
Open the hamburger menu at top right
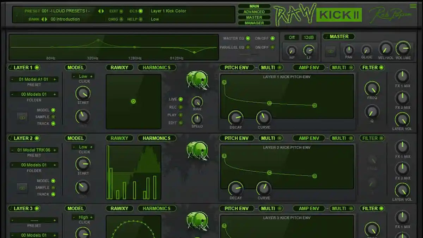(x=413, y=6)
